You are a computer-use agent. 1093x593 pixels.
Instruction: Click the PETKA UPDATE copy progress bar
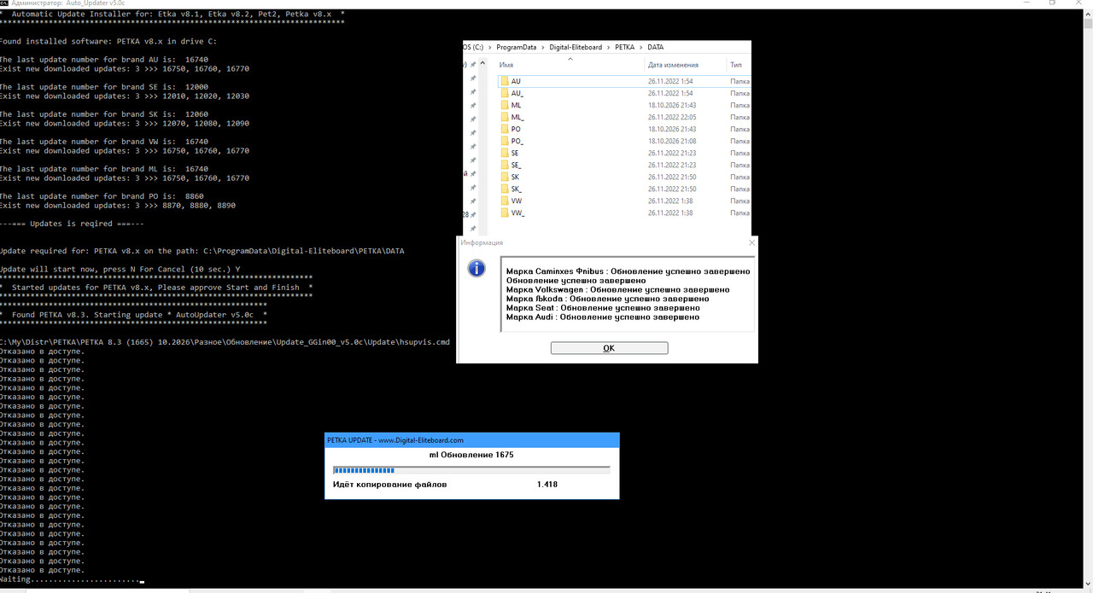471,469
